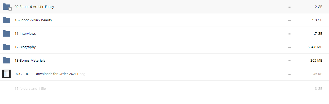Open the 09-Shoot-6-Artistic-Fancy folder name link

pyautogui.click(x=34, y=7)
